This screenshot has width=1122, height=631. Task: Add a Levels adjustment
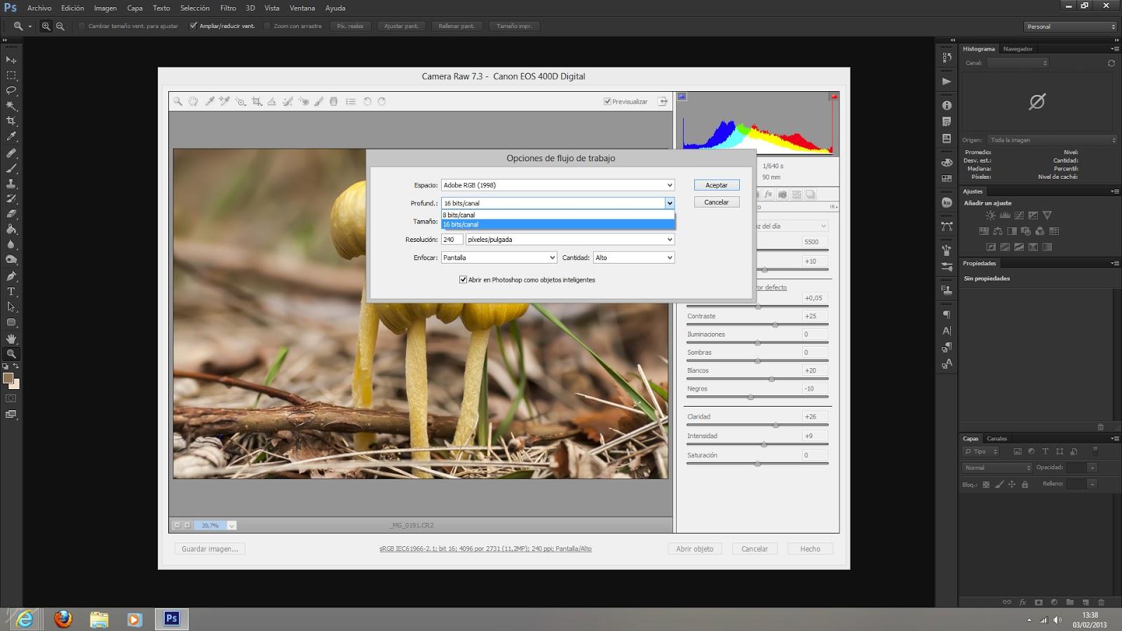1004,215
